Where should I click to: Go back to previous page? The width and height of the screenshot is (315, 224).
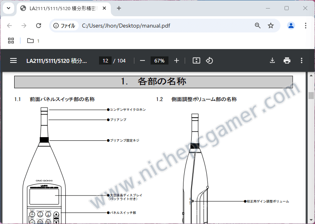click(9, 26)
